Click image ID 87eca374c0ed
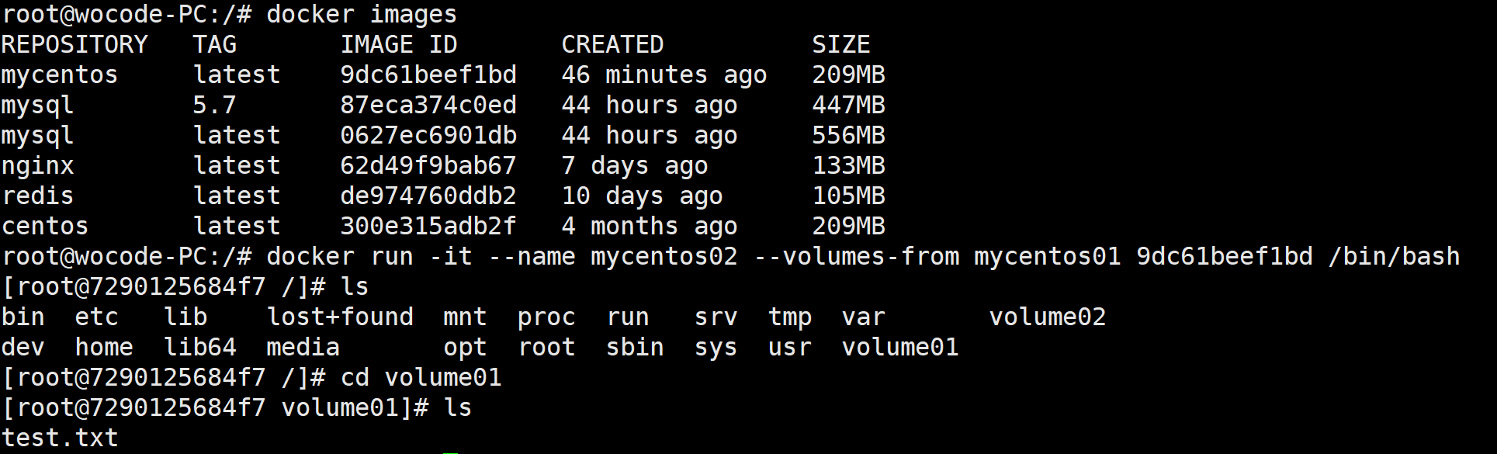Viewport: 1497px width, 454px height. pos(428,106)
